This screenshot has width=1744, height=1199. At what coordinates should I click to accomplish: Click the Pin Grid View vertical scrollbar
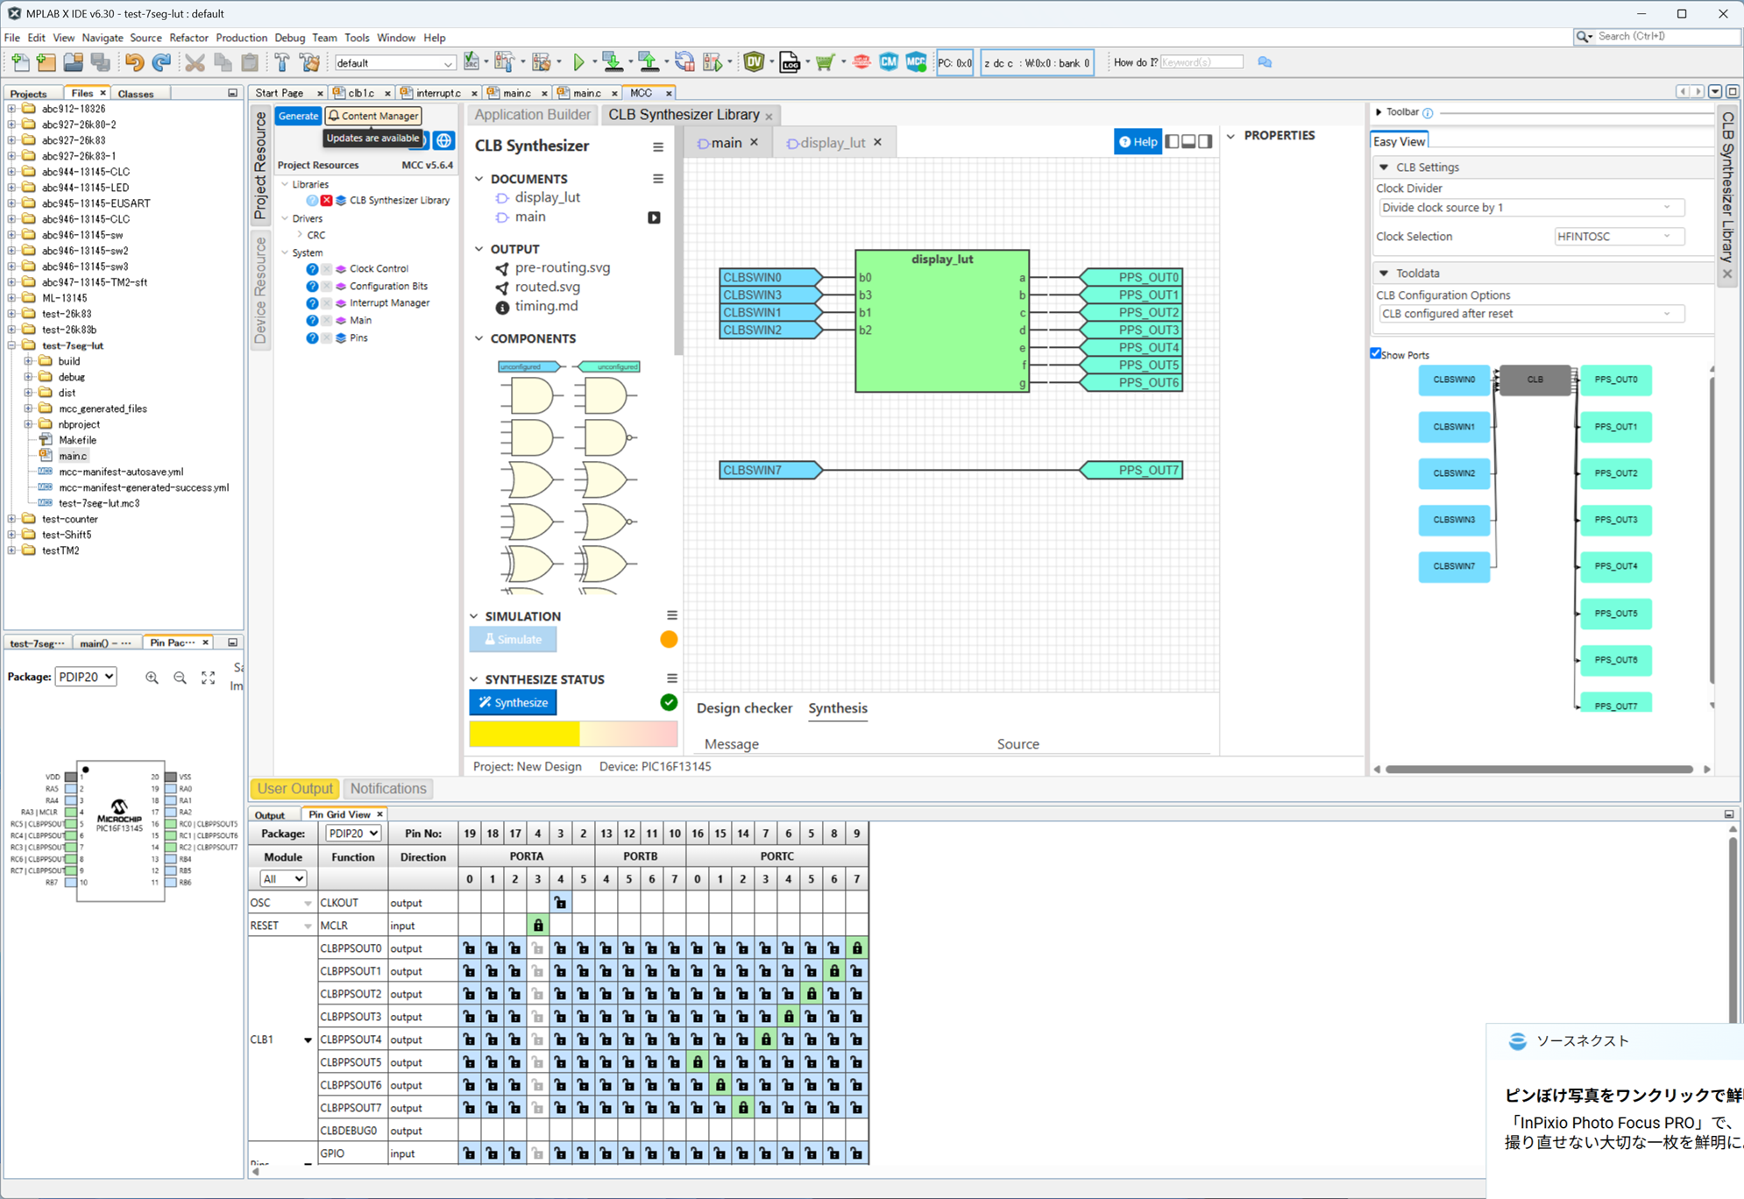click(x=1733, y=929)
